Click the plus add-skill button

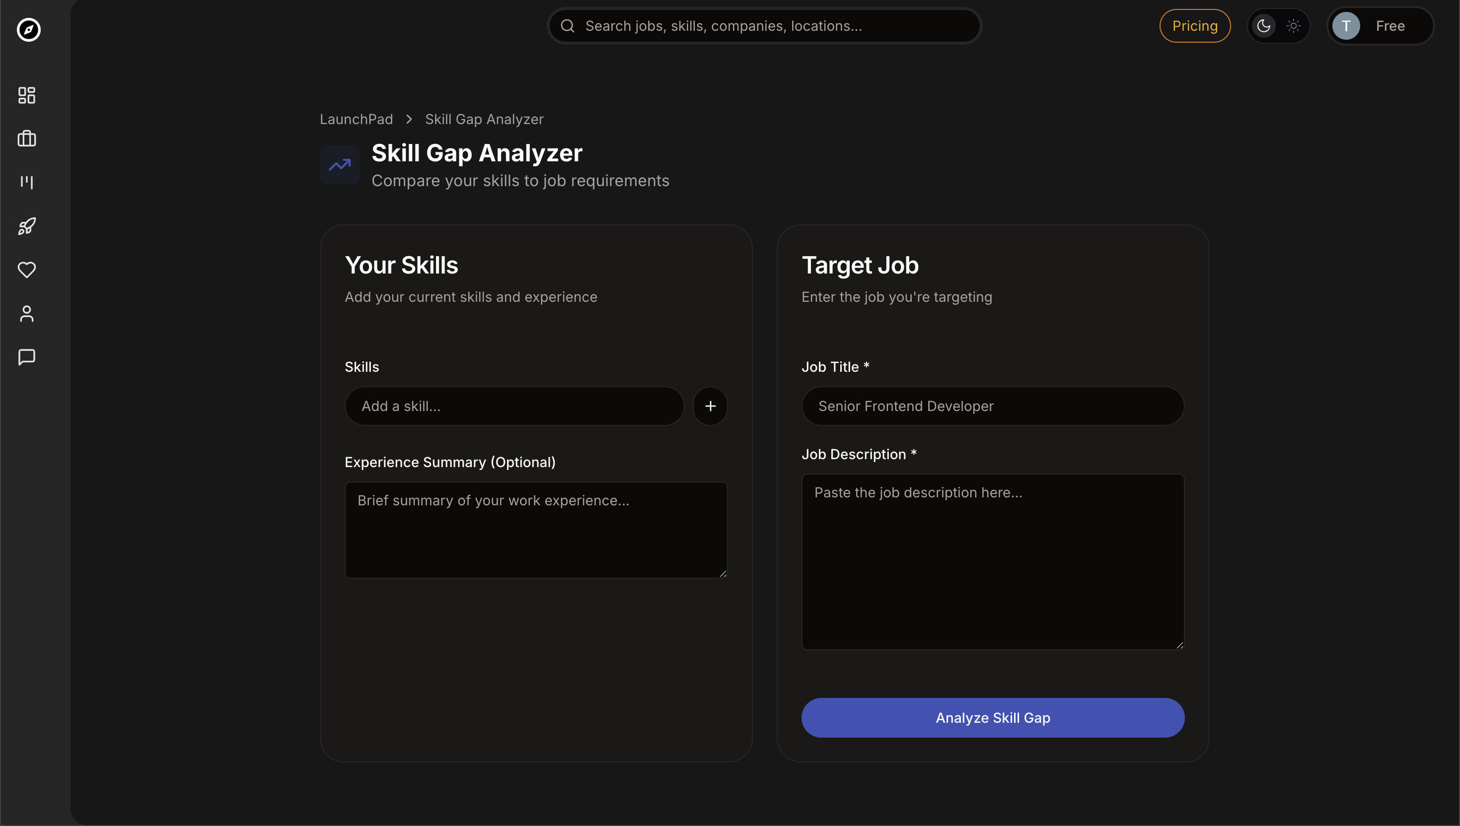[x=710, y=406]
